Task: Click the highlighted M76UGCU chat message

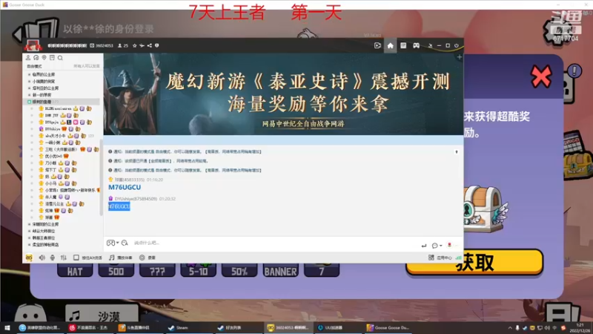Action: point(119,206)
